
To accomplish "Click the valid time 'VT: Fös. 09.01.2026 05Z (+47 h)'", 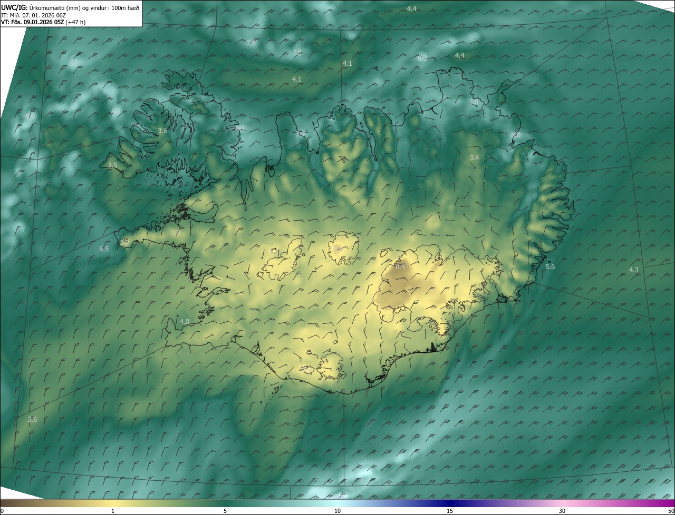I will click(43, 22).
